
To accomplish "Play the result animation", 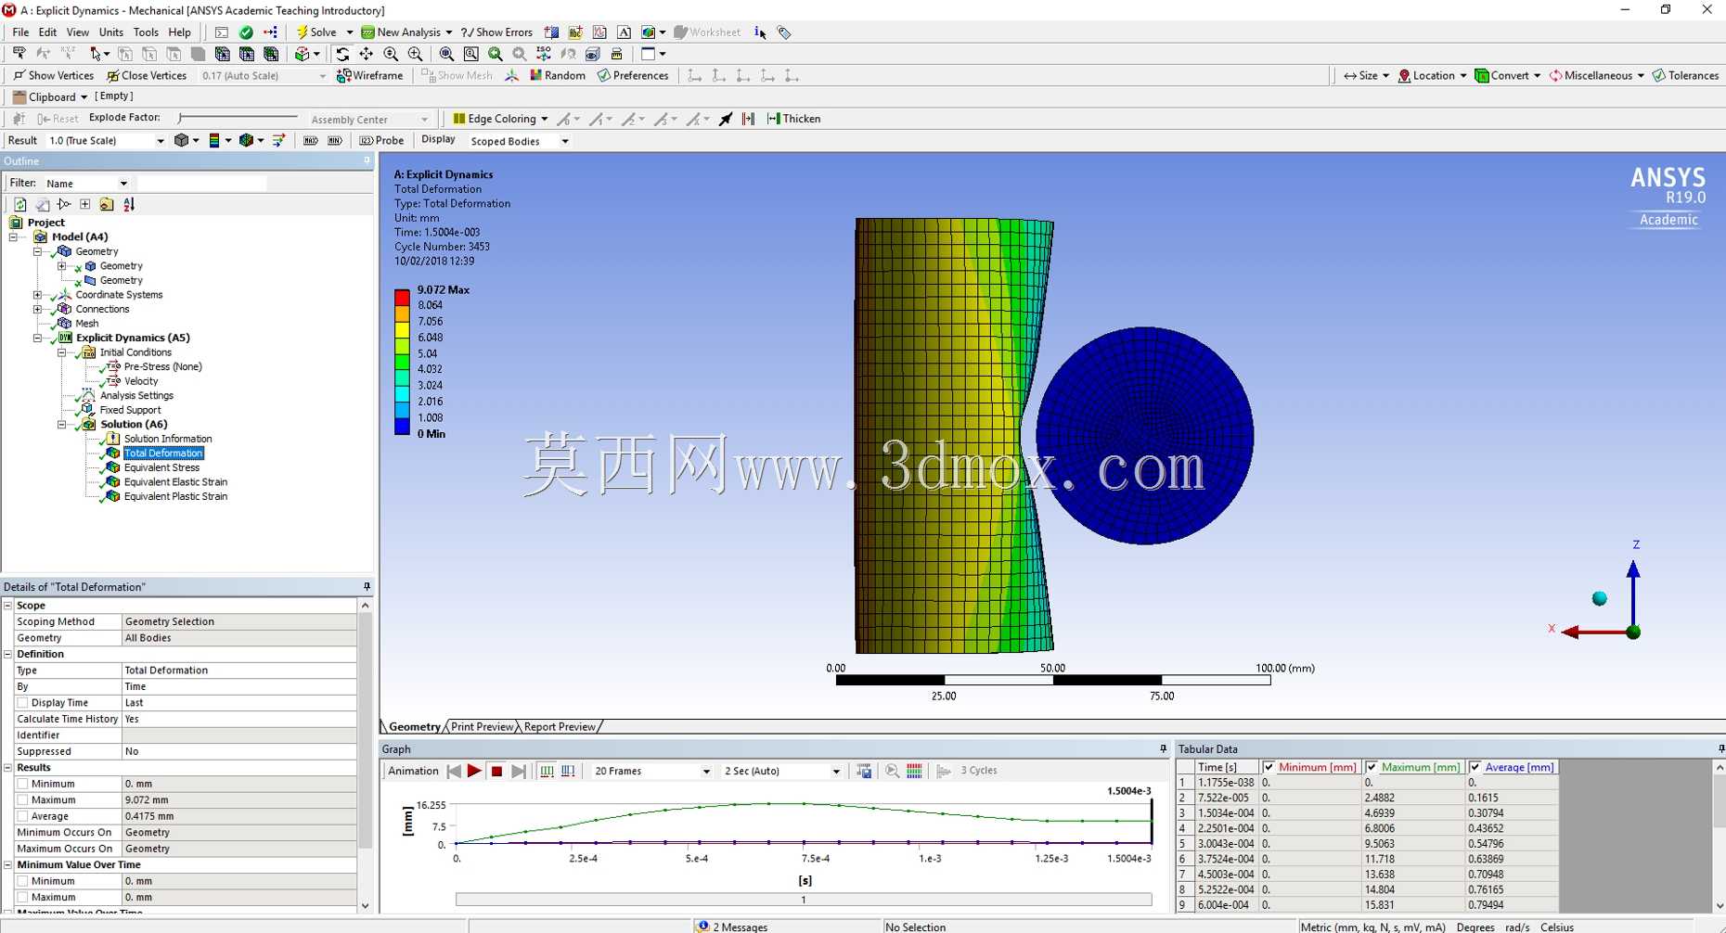I will [474, 771].
